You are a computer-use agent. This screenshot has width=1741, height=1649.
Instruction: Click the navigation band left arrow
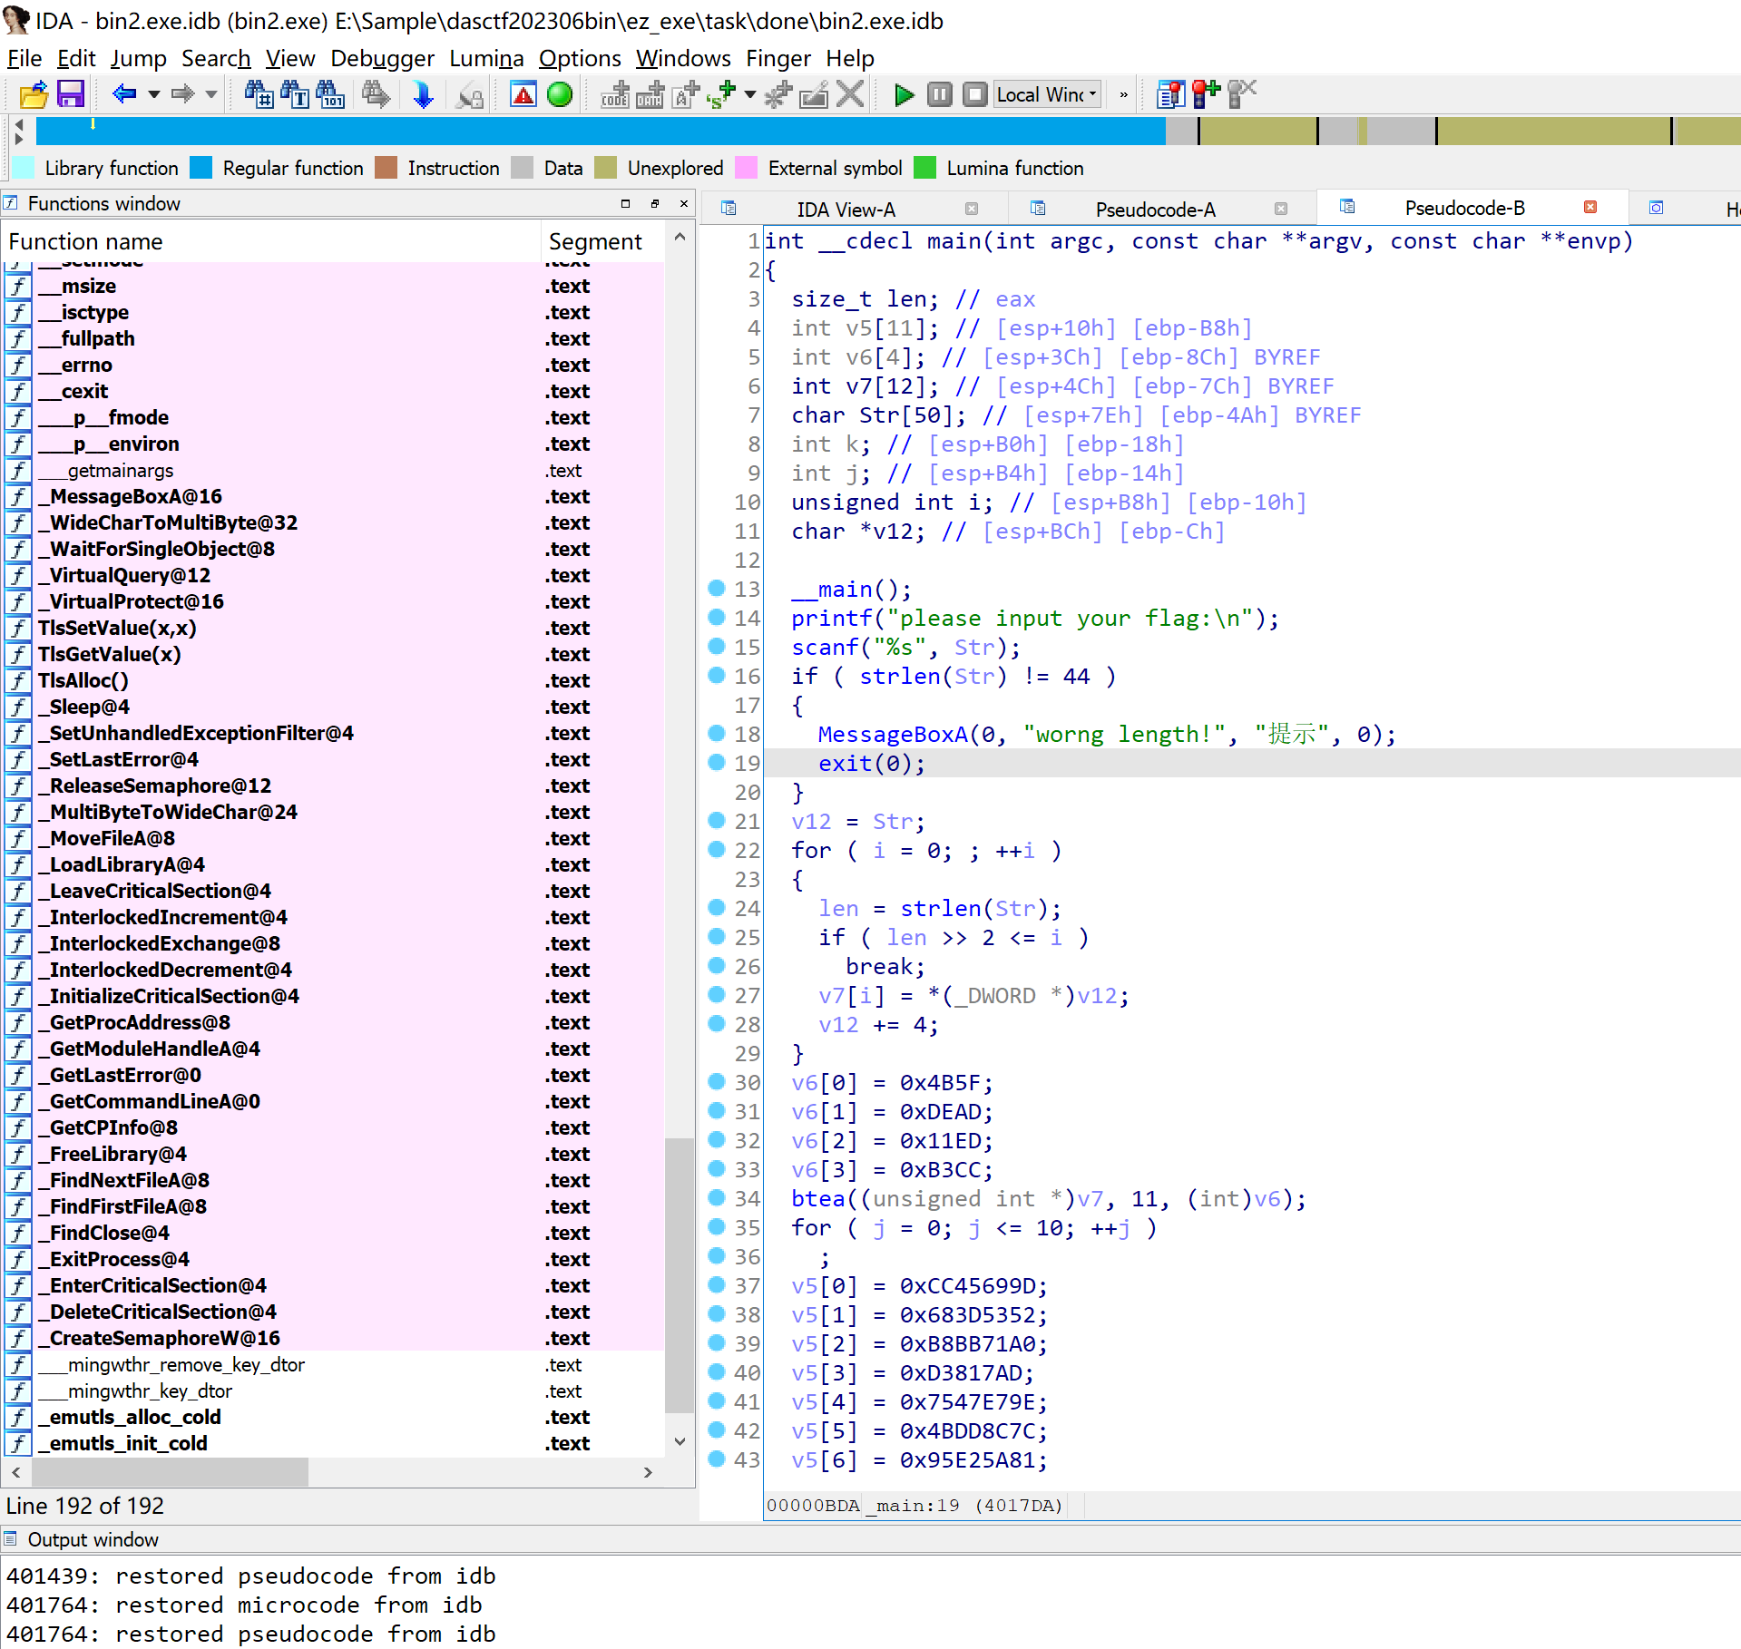pos(19,123)
